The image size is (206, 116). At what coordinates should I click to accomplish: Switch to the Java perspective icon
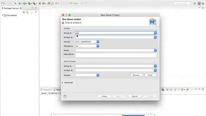[x=199, y=4]
